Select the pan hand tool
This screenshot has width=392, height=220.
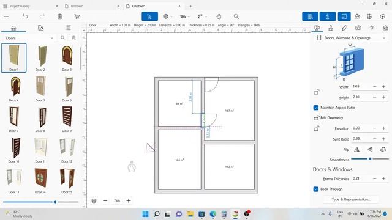(x=219, y=16)
